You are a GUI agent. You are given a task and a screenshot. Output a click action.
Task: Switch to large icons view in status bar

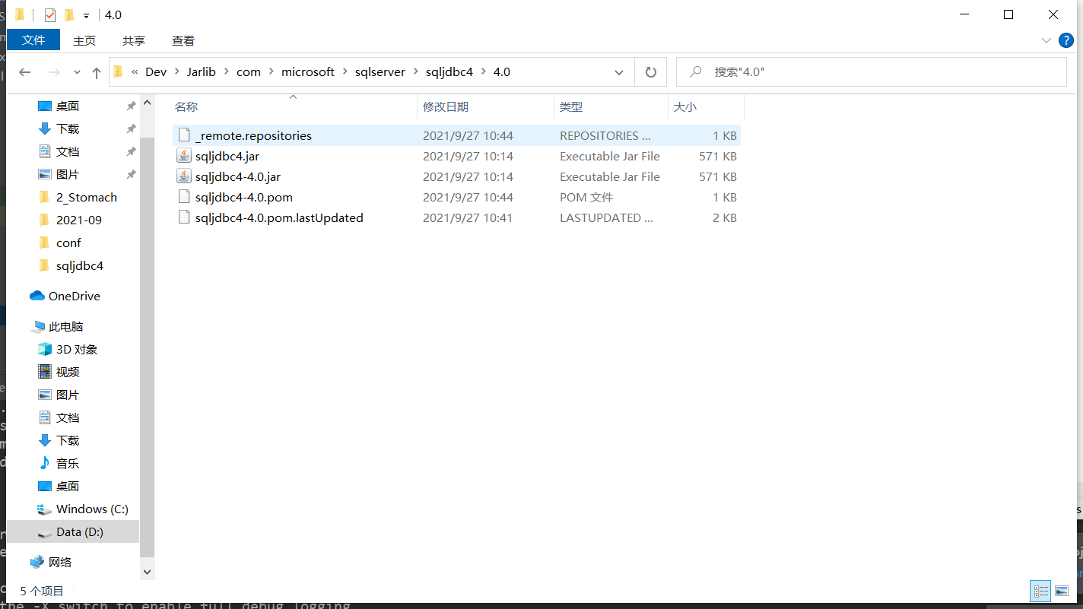[1062, 591]
